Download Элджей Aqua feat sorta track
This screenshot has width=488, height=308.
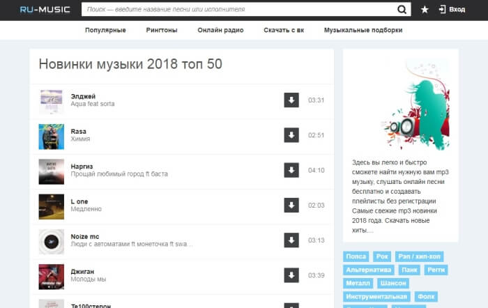[x=291, y=100]
